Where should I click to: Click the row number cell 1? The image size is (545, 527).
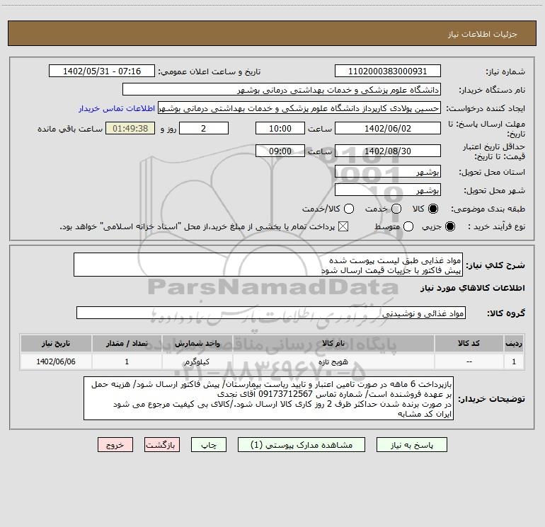coord(514,361)
